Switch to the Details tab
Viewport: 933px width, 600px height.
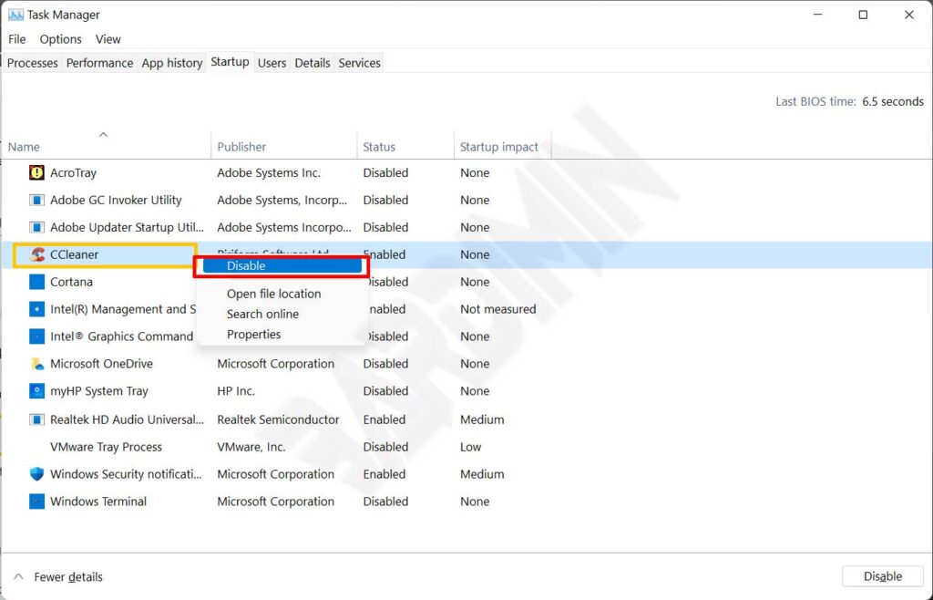pos(313,63)
